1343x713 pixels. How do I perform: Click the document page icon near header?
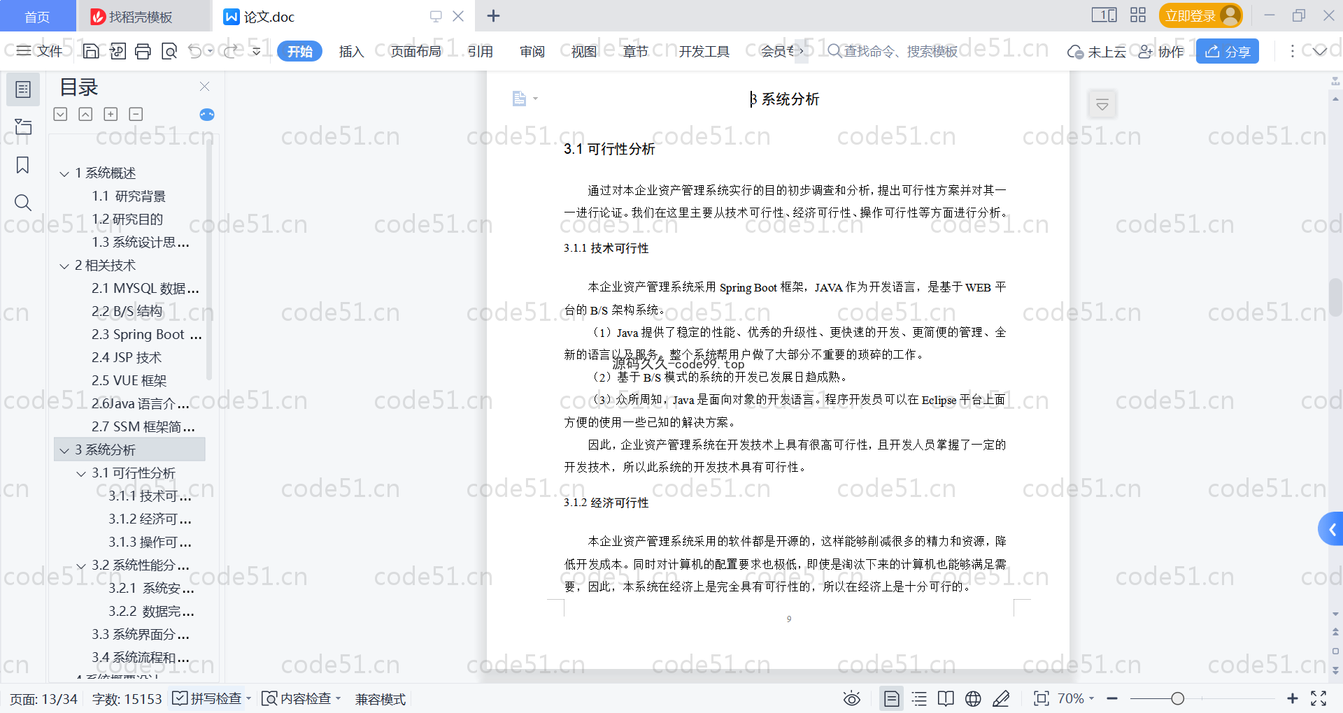[519, 99]
